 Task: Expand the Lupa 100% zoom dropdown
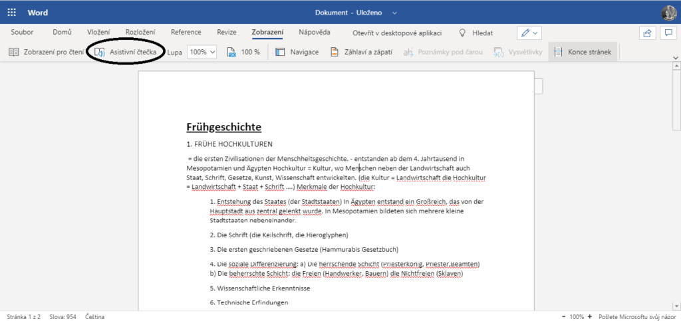pyautogui.click(x=202, y=52)
